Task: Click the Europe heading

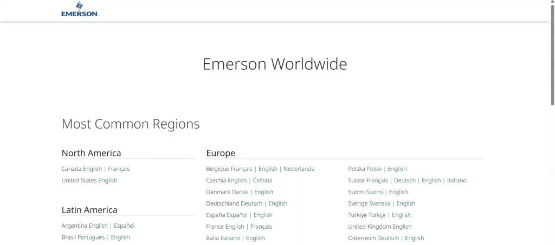Action: 221,153
